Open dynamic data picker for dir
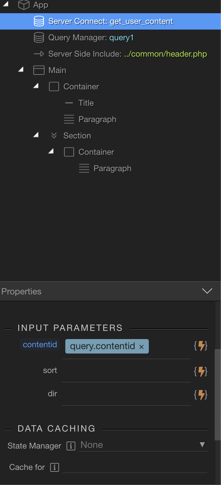 pyautogui.click(x=201, y=394)
